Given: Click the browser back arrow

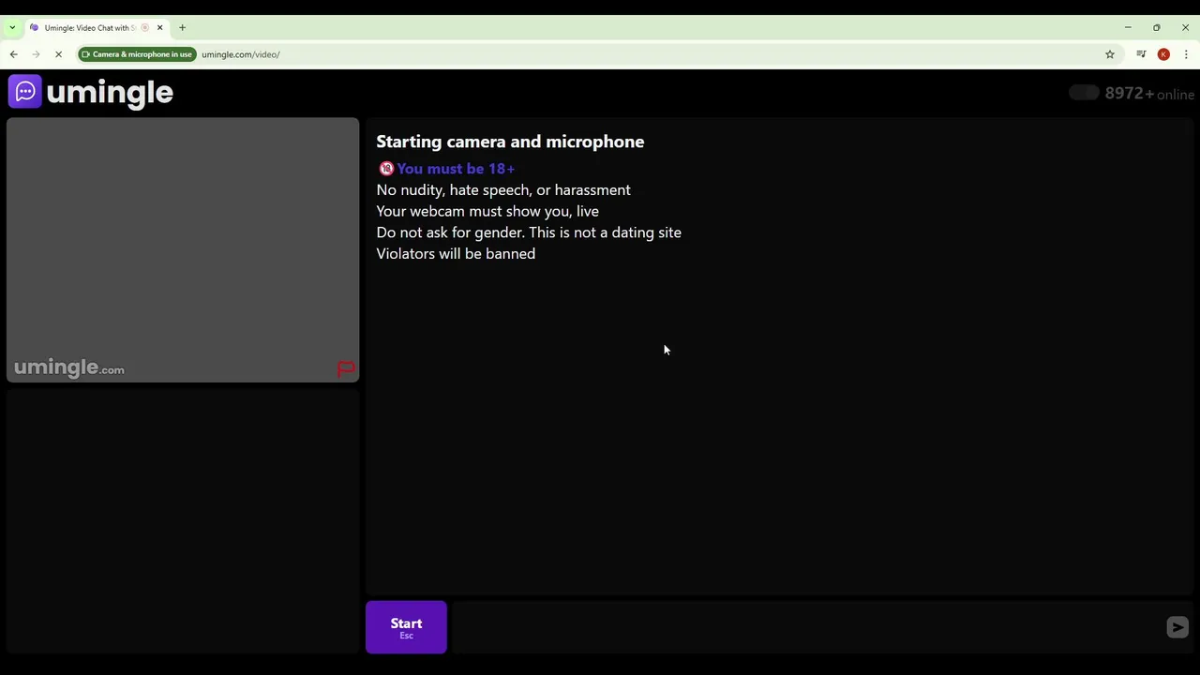Looking at the screenshot, I should point(14,54).
